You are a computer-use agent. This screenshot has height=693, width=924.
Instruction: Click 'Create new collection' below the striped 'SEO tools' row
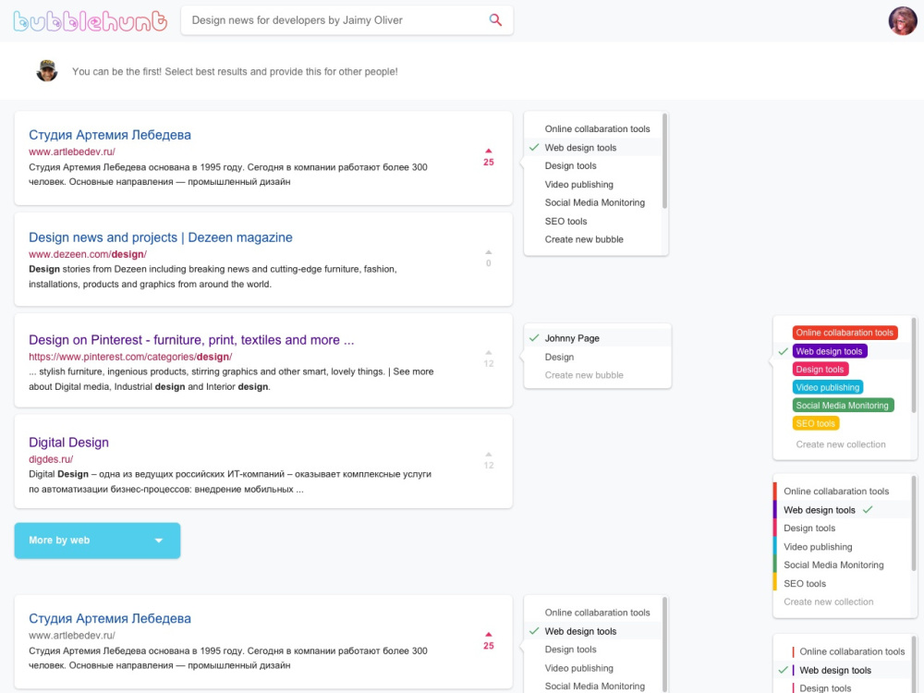829,602
